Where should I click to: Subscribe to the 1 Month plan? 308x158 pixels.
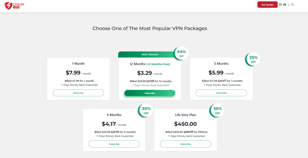tap(78, 93)
